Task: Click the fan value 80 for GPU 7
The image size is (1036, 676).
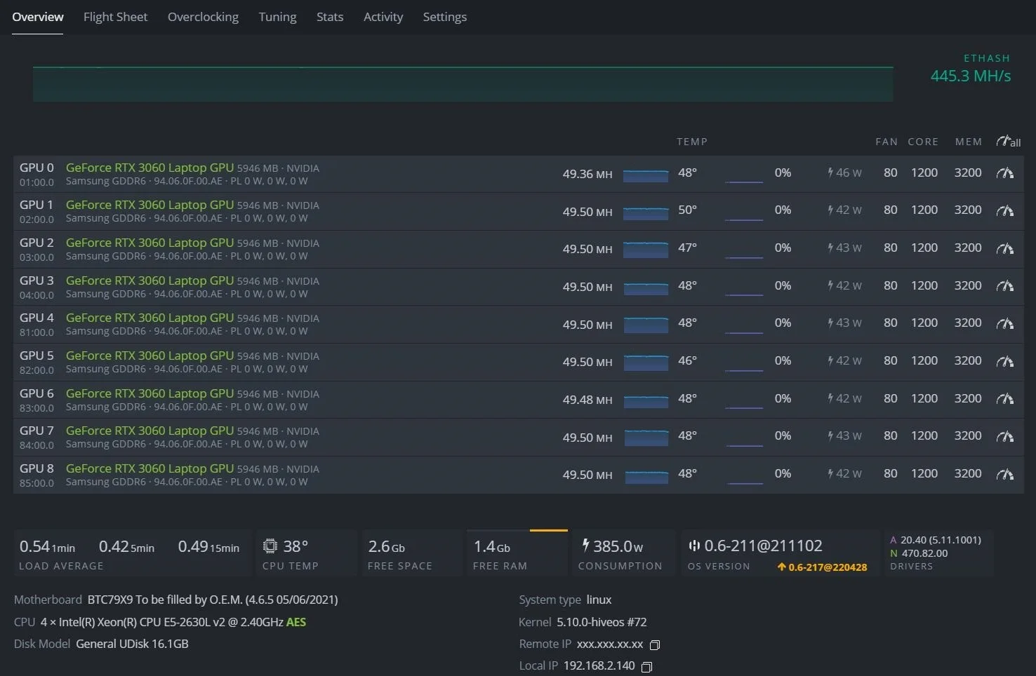Action: 891,435
